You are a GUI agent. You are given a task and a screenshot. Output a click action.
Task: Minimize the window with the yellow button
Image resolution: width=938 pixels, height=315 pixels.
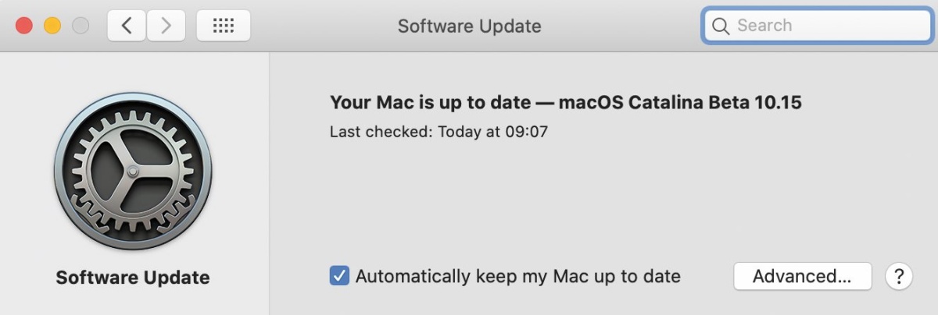[x=52, y=26]
